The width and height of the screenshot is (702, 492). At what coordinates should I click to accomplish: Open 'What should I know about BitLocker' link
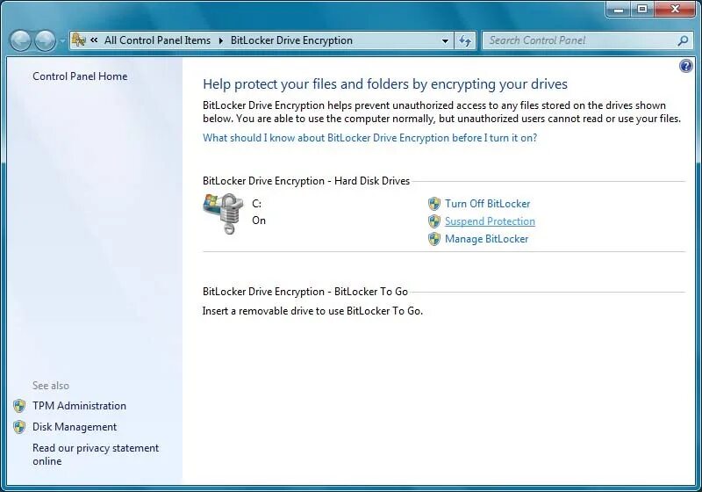click(369, 138)
